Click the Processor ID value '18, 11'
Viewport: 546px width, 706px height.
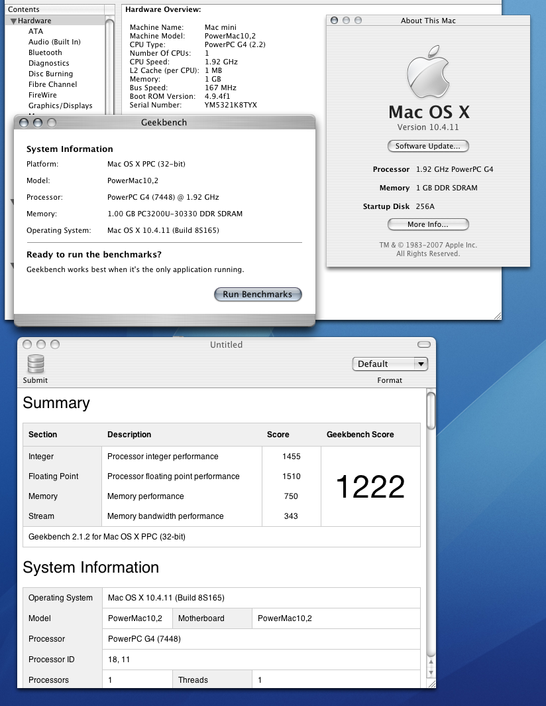pos(119,660)
